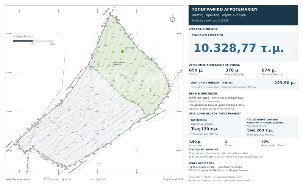Click the 674 μ. distance value
Screen dimensions: 303x184
tap(269, 70)
